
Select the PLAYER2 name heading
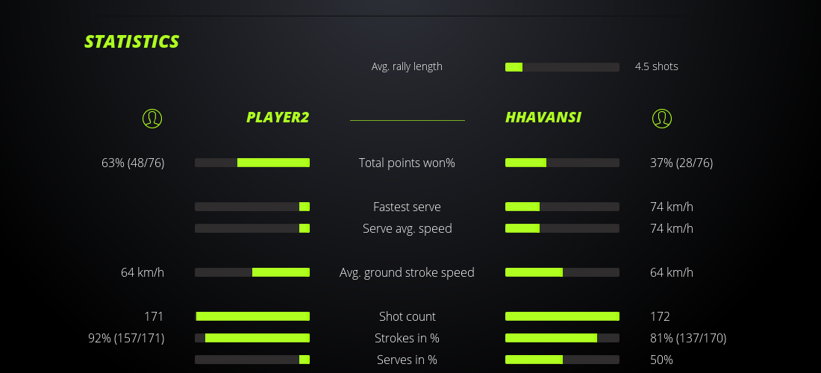278,117
